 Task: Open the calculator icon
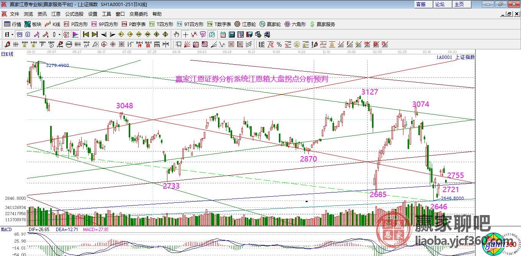[232, 34]
